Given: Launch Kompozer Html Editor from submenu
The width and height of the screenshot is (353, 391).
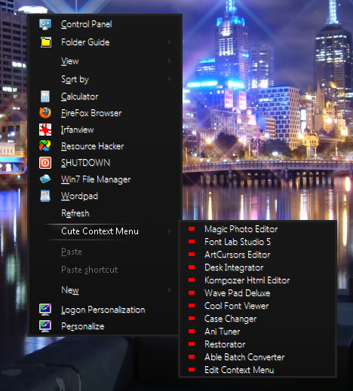Looking at the screenshot, I should [258, 280].
